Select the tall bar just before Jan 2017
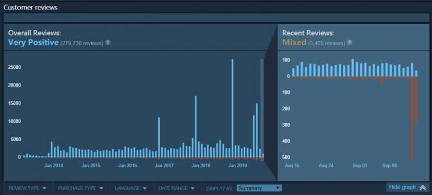 [x=159, y=137]
